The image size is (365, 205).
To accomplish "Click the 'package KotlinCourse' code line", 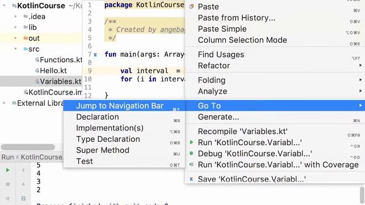I will [144, 5].
